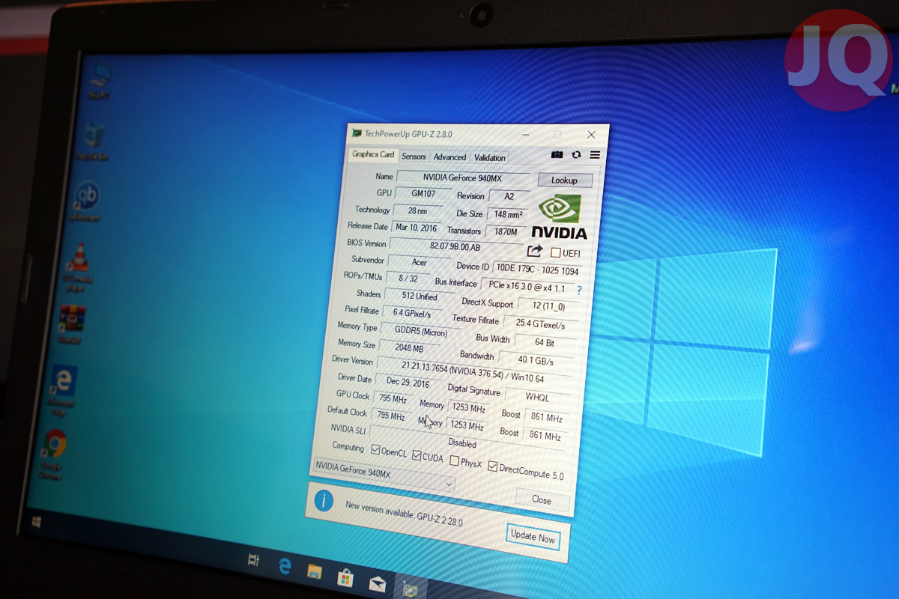Open the GPU-Z hamburger menu
The image size is (899, 599).
[595, 155]
